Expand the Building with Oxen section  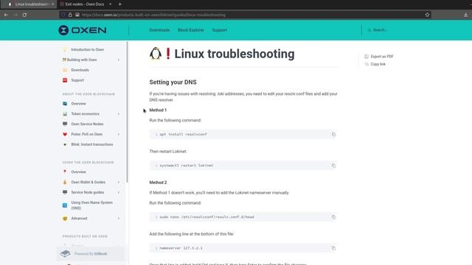(119, 60)
